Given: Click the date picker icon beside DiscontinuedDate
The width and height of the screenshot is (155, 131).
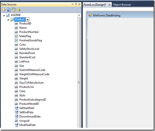Looking at the screenshot, I should coord(16,117).
